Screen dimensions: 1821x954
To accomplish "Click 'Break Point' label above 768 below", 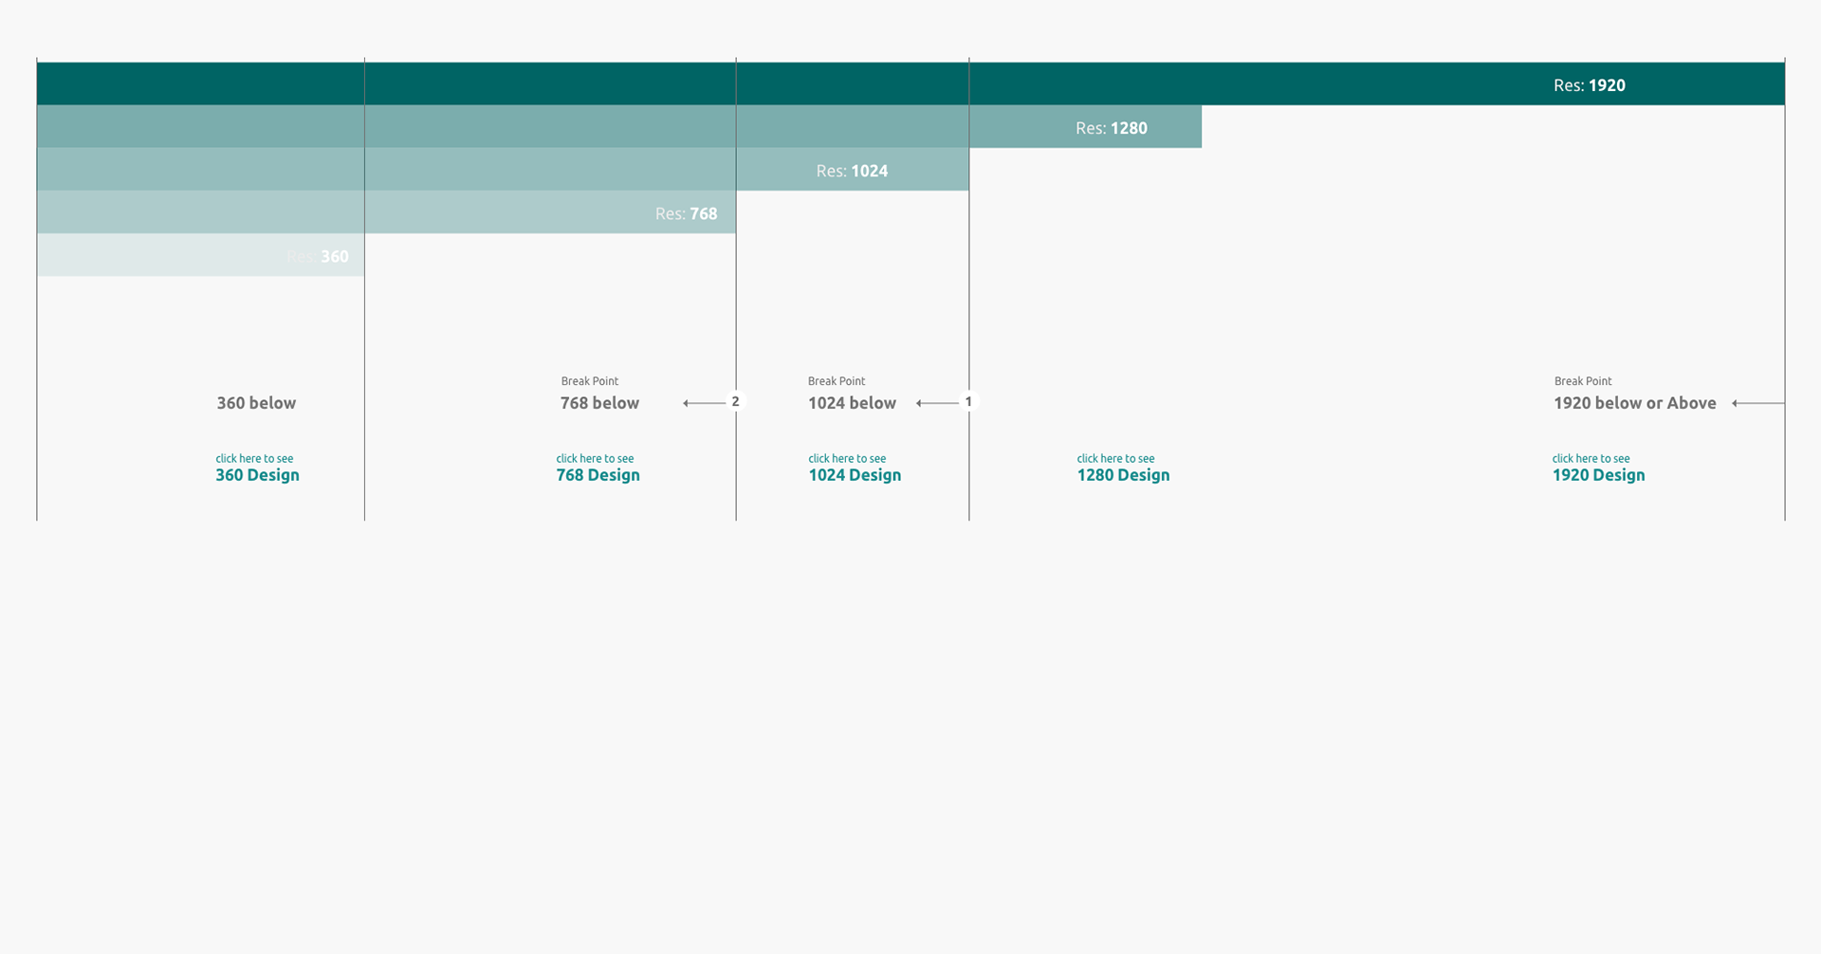I will (589, 381).
